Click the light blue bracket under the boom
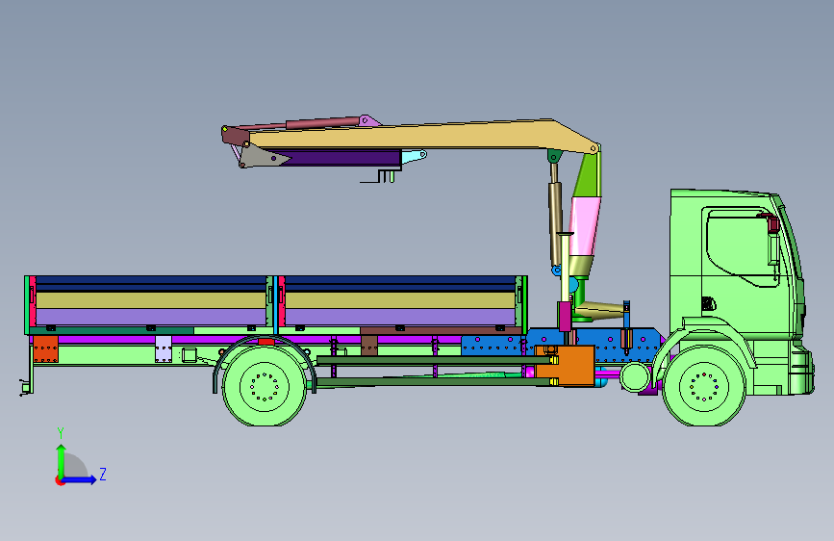Screen dimensions: 834x541 [x=414, y=157]
